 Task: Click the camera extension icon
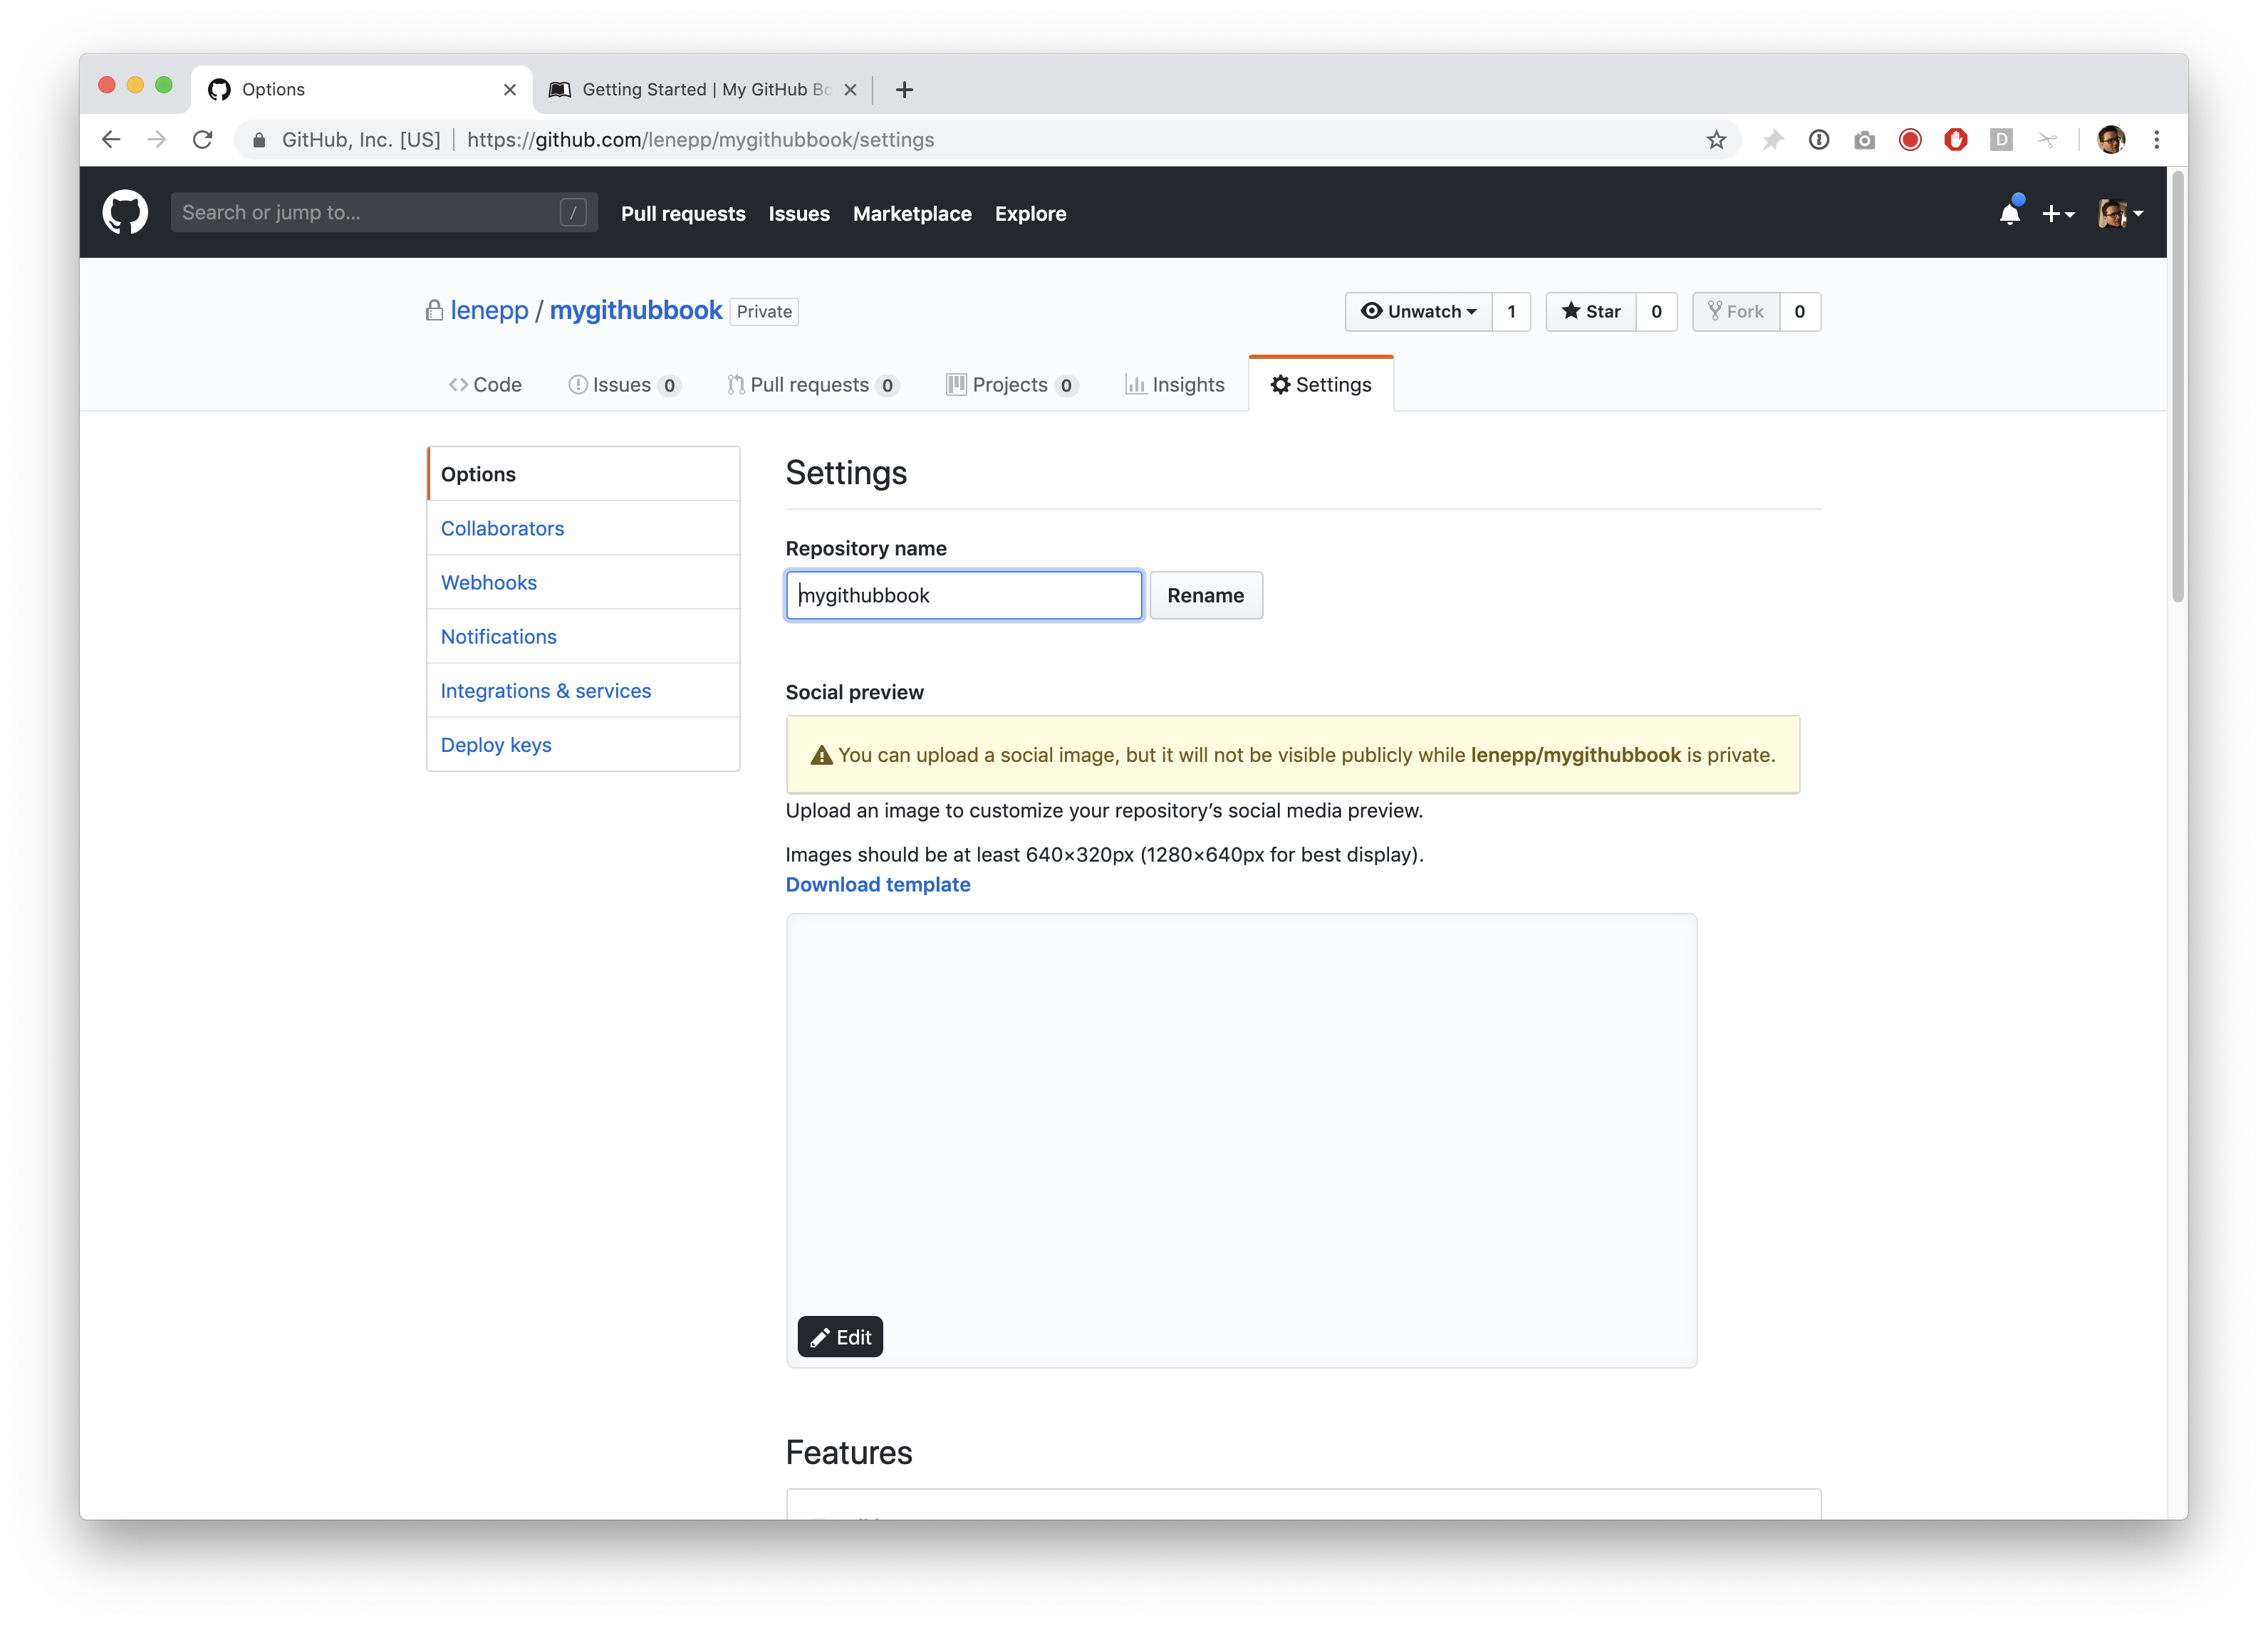pyautogui.click(x=1864, y=140)
